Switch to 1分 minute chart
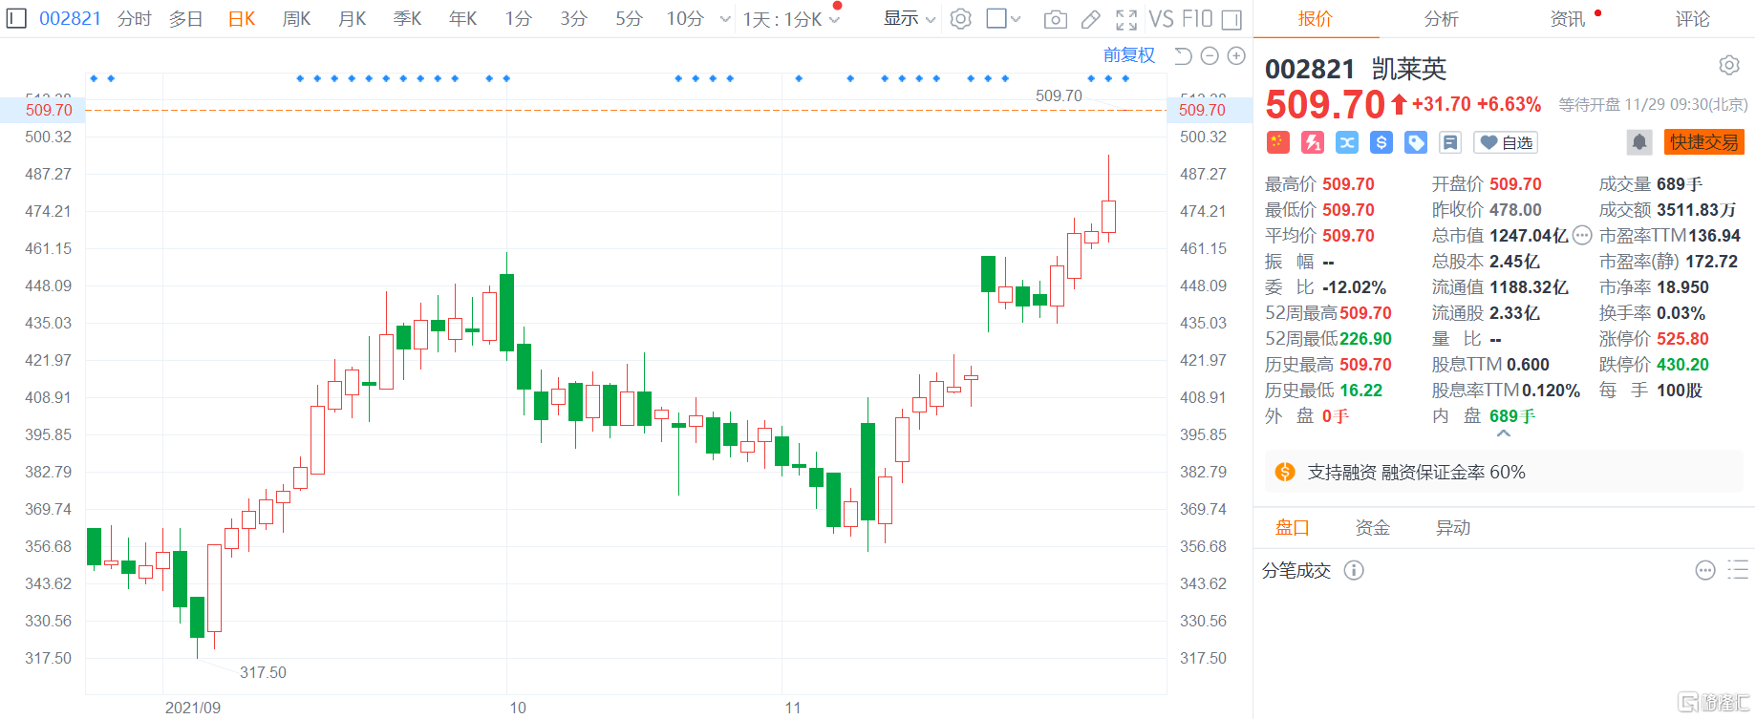Screen dimensions: 1756x719 (519, 19)
